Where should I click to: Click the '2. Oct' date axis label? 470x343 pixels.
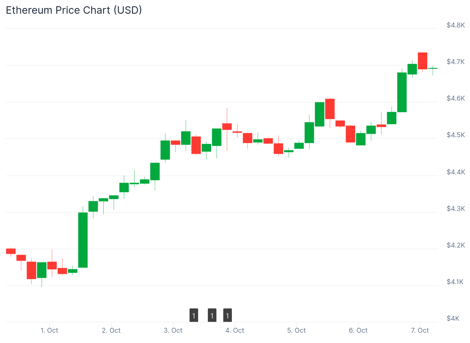(111, 330)
